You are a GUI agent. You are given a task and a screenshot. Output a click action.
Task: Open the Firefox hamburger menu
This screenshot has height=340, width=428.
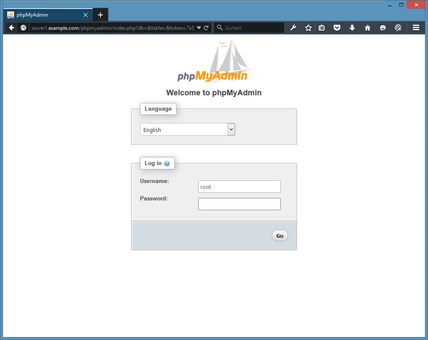[416, 28]
